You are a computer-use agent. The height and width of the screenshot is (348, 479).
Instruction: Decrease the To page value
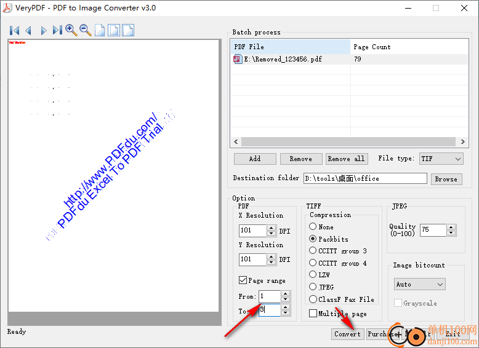tap(285, 313)
